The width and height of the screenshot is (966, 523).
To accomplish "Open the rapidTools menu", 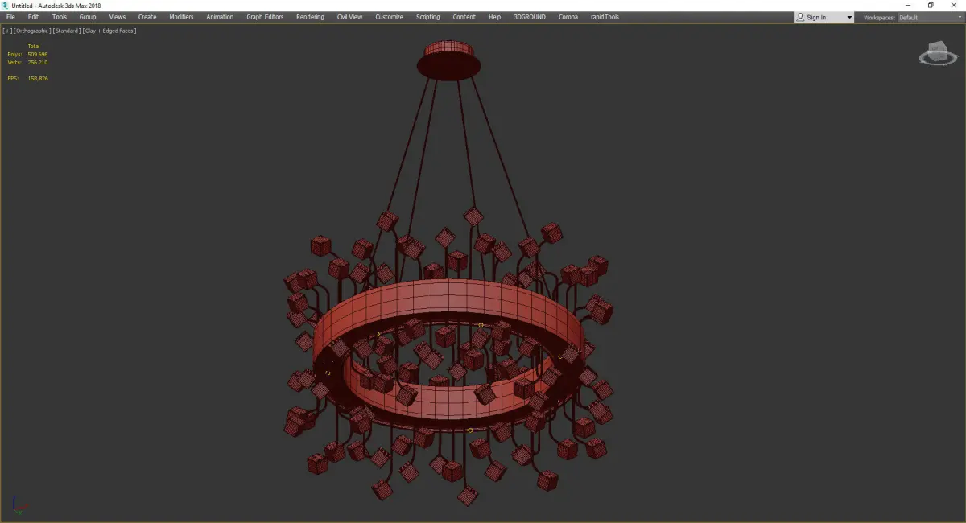I will tap(605, 17).
